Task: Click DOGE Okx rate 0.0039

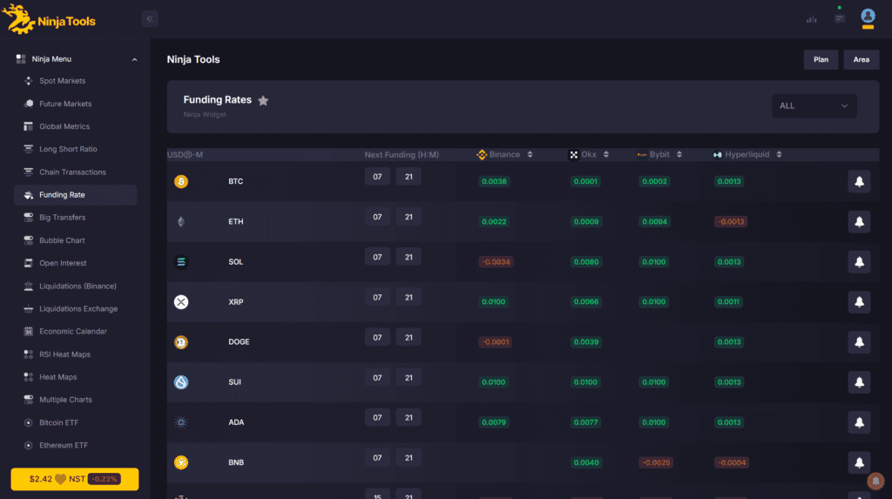Action: (x=586, y=342)
